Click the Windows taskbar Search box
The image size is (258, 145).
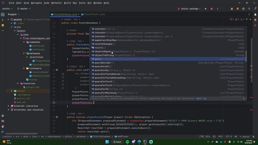click(x=117, y=142)
